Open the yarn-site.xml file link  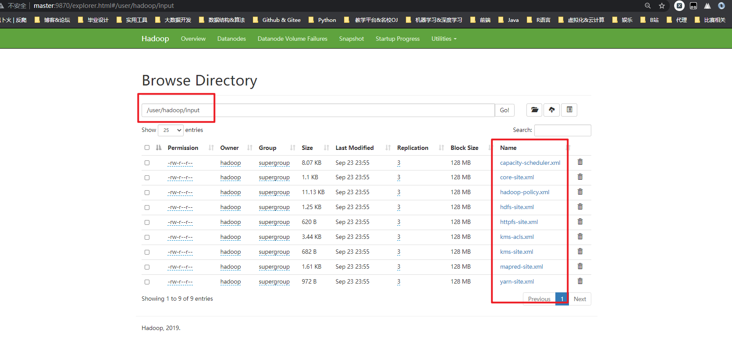click(517, 282)
